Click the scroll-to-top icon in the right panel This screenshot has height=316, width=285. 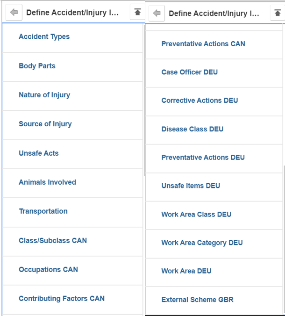coord(278,13)
